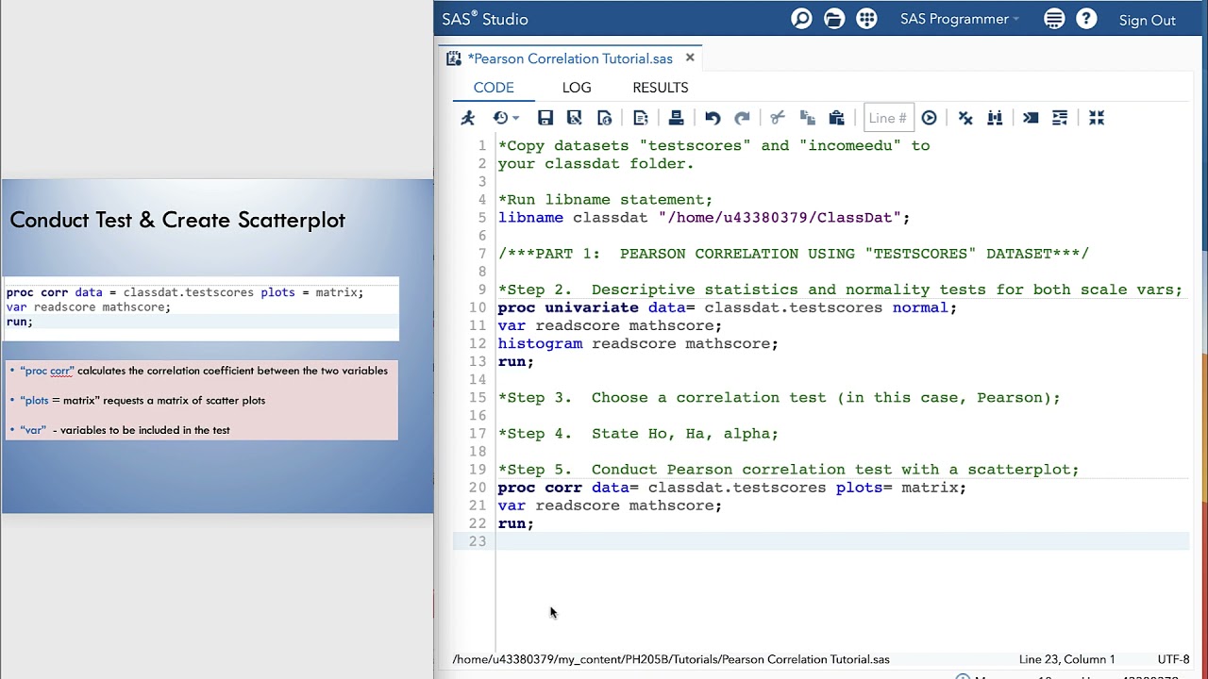The image size is (1208, 679).
Task: Click the file path in status bar
Action: point(671,659)
